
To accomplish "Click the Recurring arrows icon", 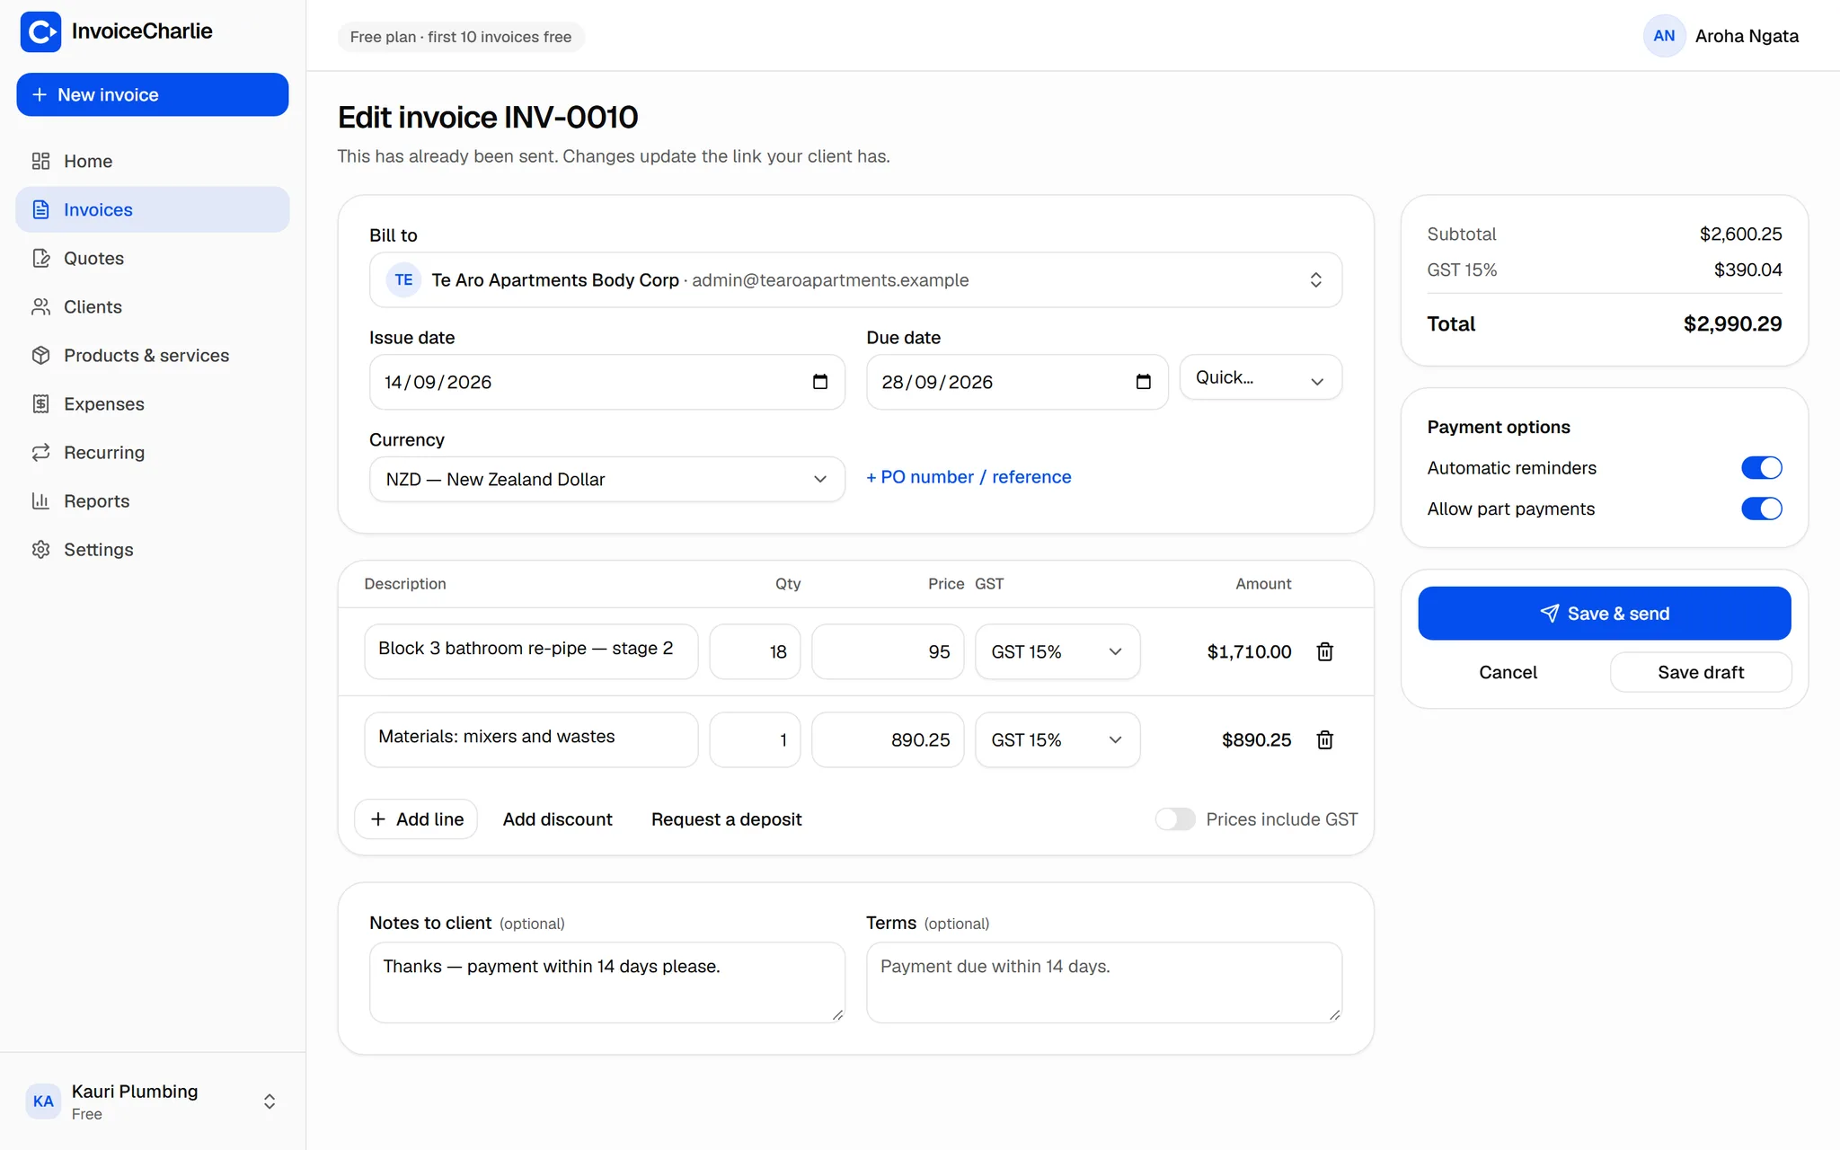I will [40, 452].
